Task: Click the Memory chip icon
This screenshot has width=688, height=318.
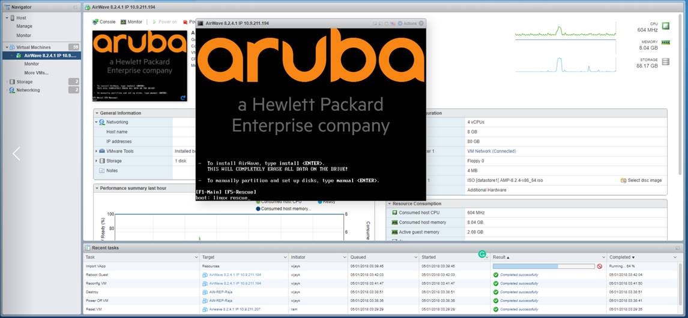Action: tap(666, 43)
